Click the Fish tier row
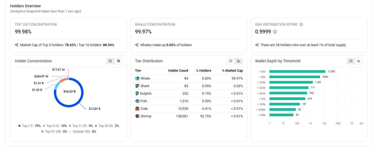Viewport: 381px width, 147px height. tap(189, 101)
